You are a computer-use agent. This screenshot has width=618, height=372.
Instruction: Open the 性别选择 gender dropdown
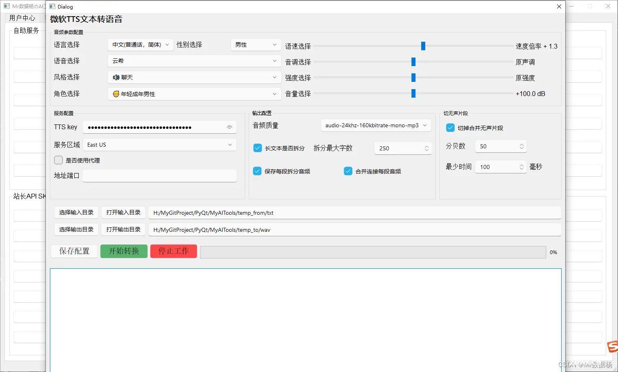coord(256,45)
